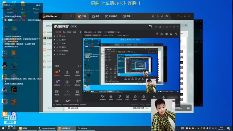Click Windows Start button

click(3, 128)
